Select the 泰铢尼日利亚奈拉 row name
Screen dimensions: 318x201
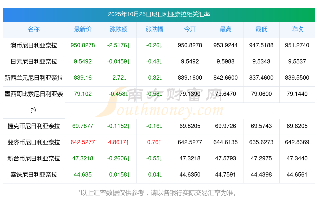[34, 175]
